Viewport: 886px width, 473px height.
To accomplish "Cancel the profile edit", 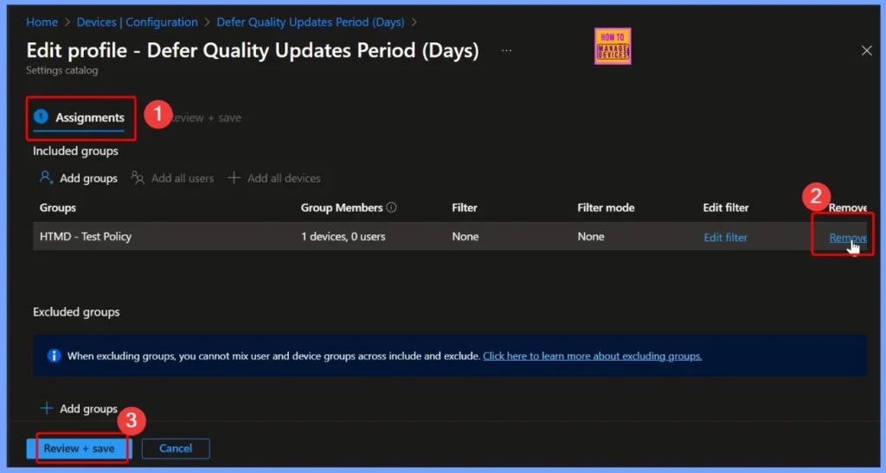I will click(176, 448).
